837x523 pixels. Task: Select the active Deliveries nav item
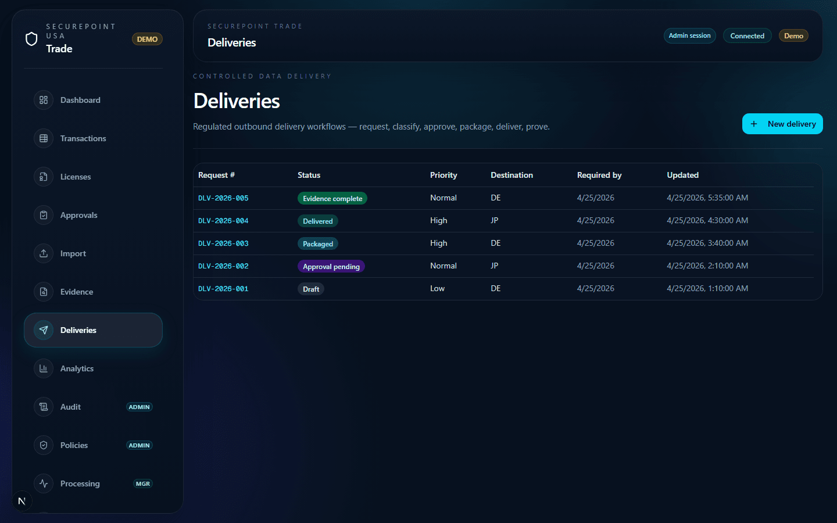click(x=93, y=330)
